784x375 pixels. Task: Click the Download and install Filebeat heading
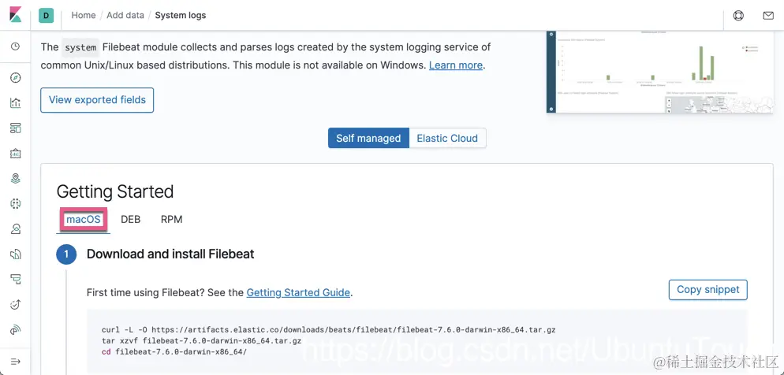170,254
